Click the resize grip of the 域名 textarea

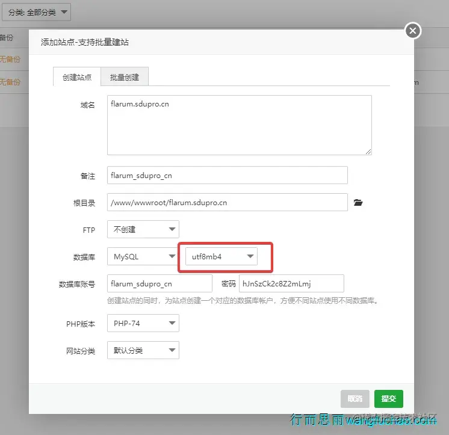(368, 152)
